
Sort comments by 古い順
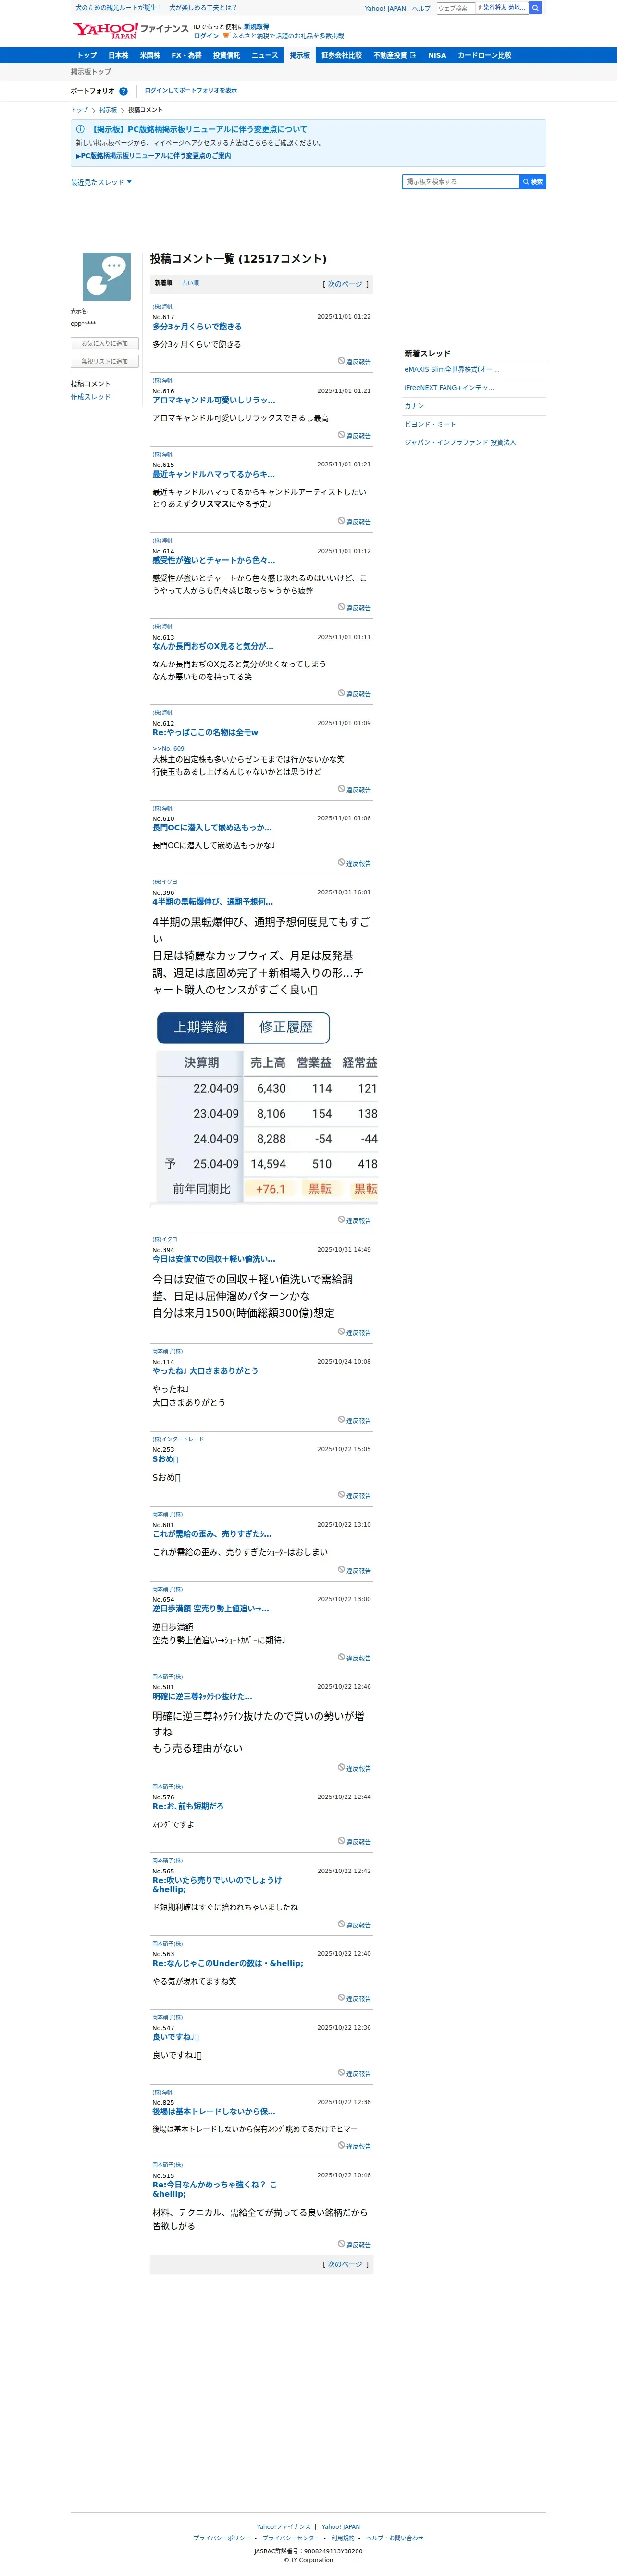(190, 283)
